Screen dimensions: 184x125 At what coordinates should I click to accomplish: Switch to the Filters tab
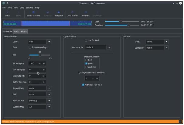click(x=24, y=31)
